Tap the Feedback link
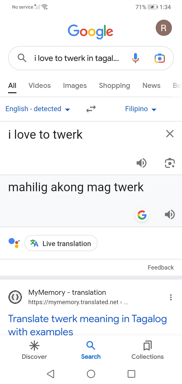 click(161, 268)
